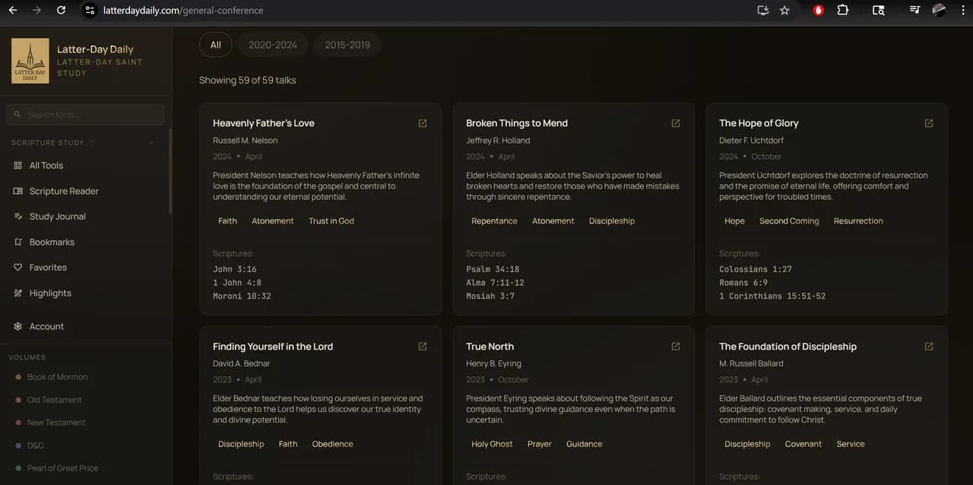Screen dimensions: 973x485
Task: Click the sidebar scrollbar thumb
Action: coord(170,171)
